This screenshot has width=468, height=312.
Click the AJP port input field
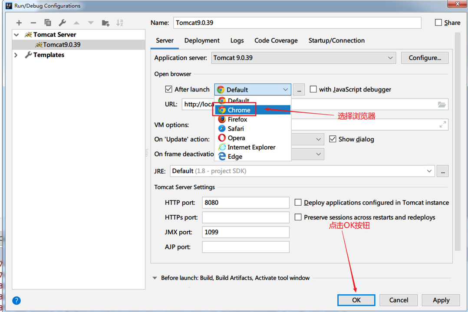(246, 247)
